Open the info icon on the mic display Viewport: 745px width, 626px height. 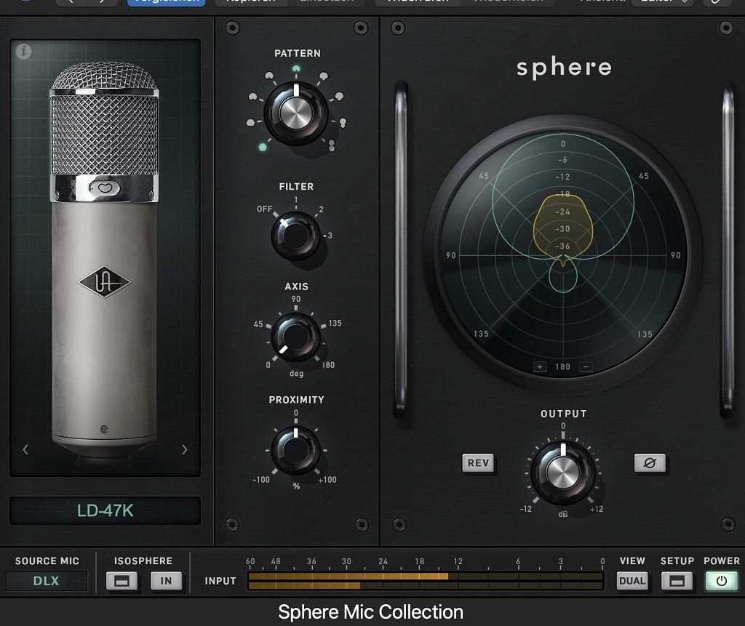23,51
